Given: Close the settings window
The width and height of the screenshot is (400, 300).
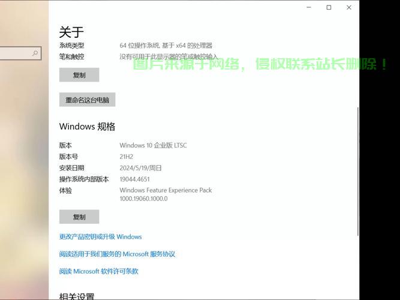Looking at the screenshot, I should click(x=349, y=7).
